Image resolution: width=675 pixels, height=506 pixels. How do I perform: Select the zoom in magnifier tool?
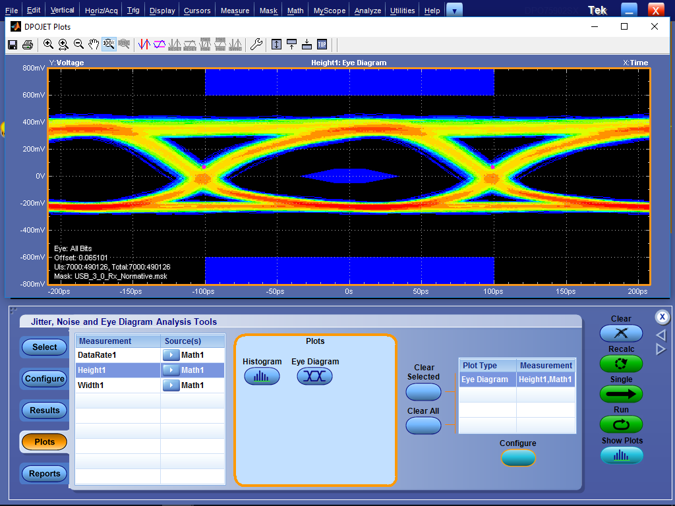tap(48, 44)
